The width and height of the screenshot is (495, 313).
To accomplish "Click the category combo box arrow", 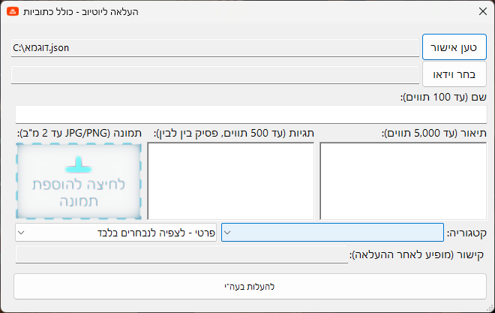I will (x=228, y=233).
